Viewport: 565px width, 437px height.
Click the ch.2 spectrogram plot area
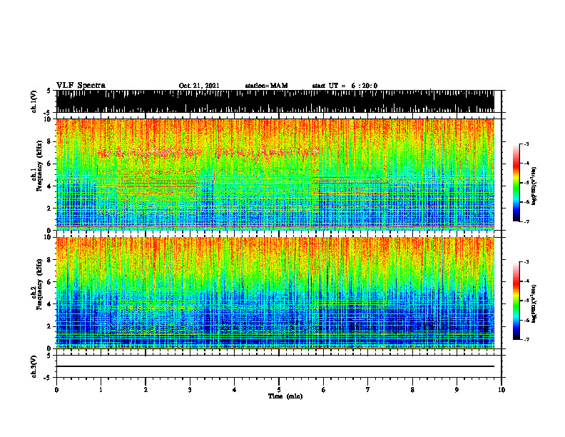[275, 293]
